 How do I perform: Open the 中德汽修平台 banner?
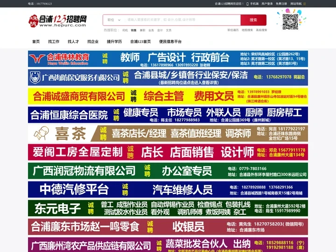click(168, 189)
